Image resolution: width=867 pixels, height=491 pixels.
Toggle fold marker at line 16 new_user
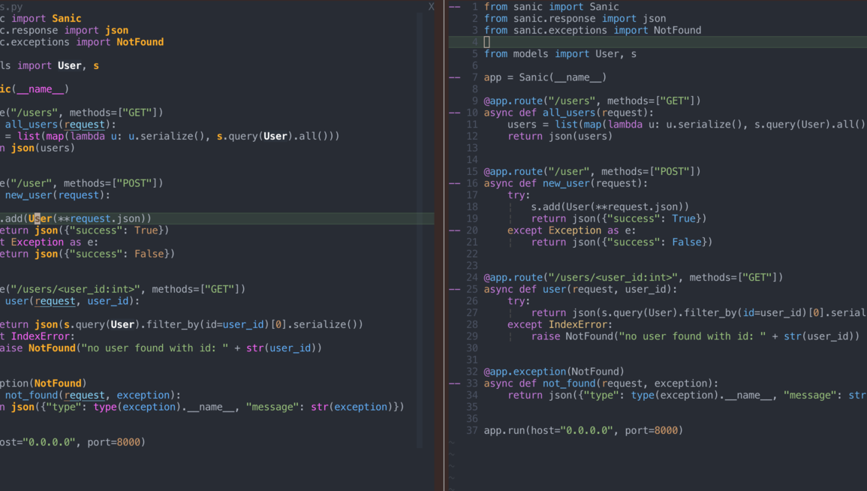click(454, 183)
